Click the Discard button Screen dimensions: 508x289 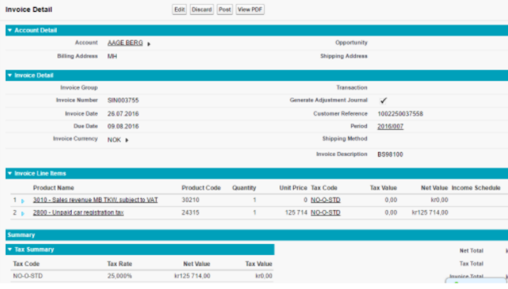(202, 9)
